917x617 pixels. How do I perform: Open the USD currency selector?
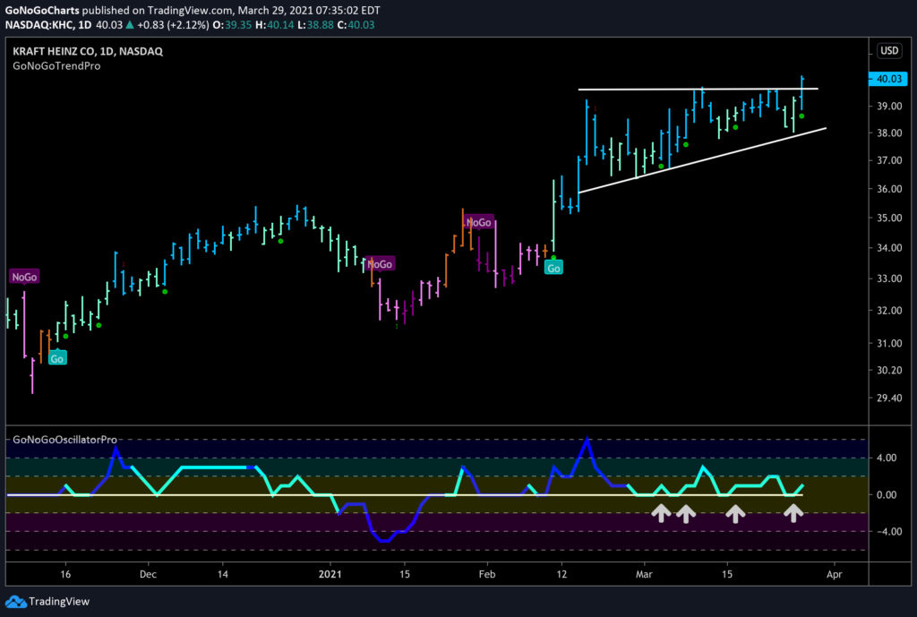[889, 50]
